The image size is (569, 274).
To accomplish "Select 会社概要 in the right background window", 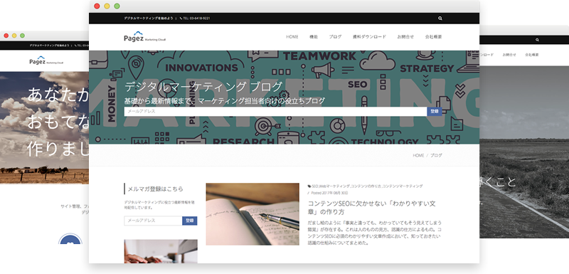I will tap(531, 55).
